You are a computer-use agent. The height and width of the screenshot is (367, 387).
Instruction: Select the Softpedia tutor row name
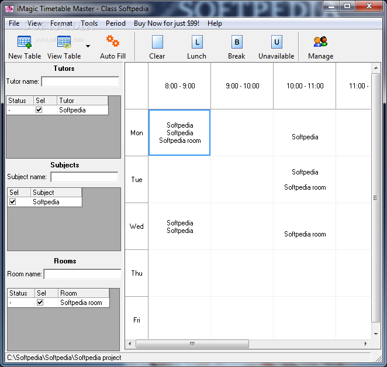click(x=72, y=110)
